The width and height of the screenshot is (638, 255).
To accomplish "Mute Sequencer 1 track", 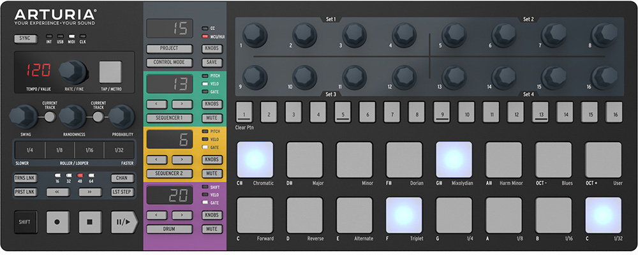I will point(212,118).
